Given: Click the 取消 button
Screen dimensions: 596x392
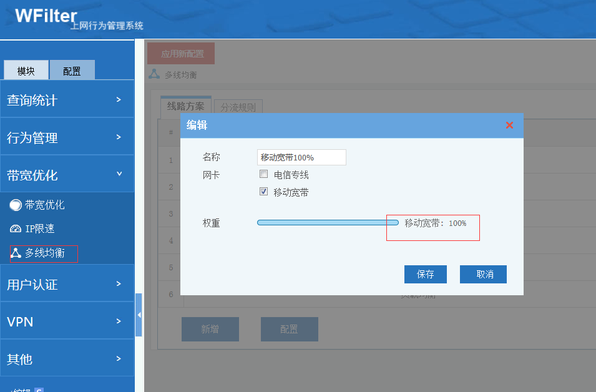Looking at the screenshot, I should click(x=483, y=275).
